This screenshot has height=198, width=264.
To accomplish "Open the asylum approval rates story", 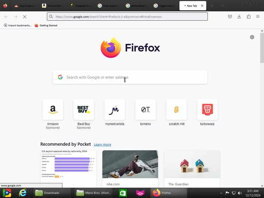I will tap(68, 169).
